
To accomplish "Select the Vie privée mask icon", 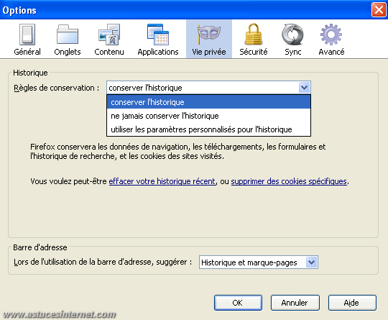I will tap(209, 35).
